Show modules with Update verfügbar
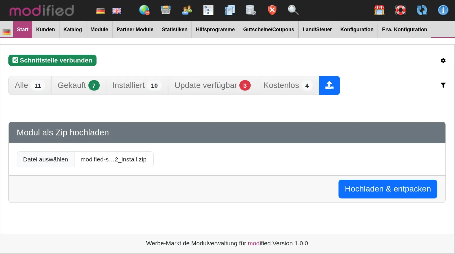 [212, 85]
